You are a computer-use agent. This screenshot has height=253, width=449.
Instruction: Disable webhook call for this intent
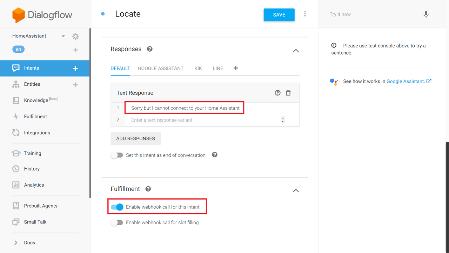(x=117, y=207)
